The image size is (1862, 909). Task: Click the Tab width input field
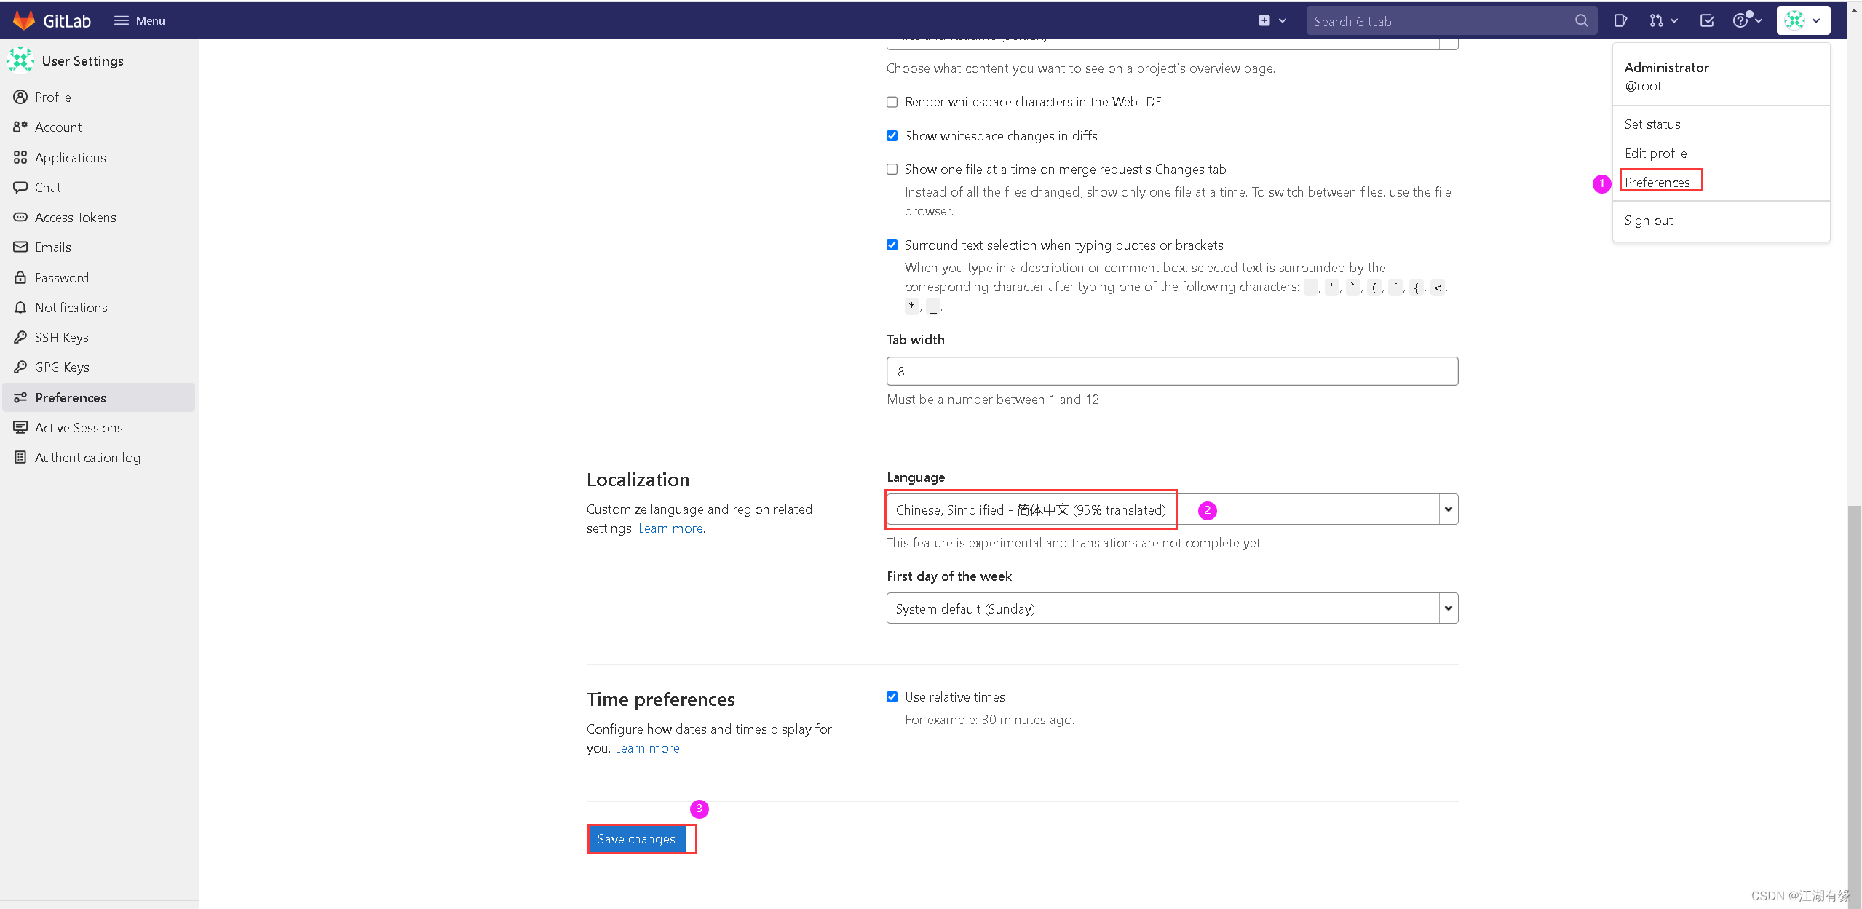tap(1171, 370)
